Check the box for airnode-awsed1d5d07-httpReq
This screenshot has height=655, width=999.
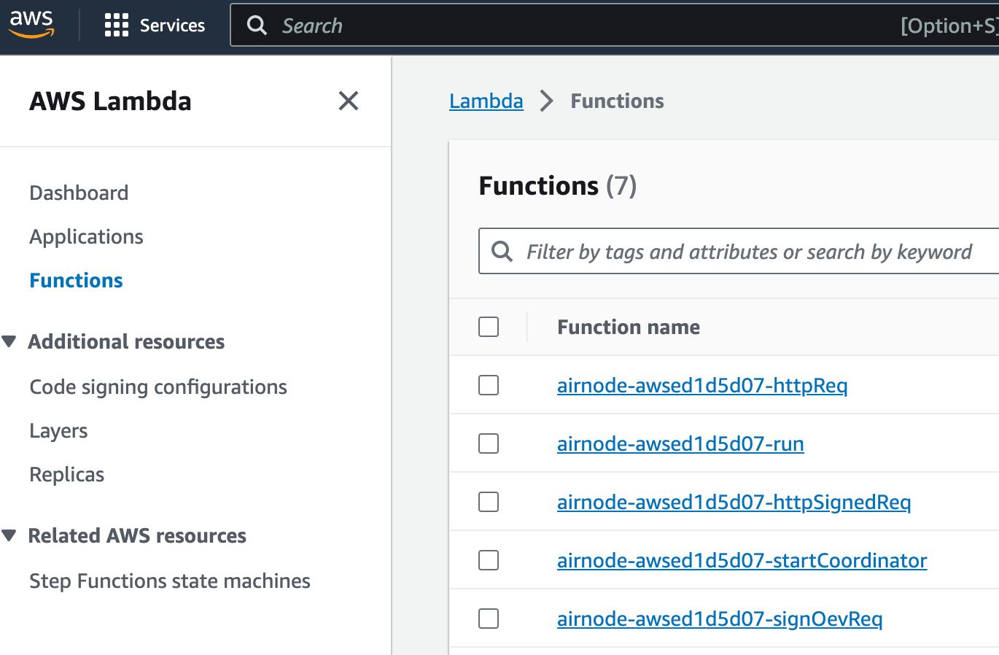click(489, 385)
